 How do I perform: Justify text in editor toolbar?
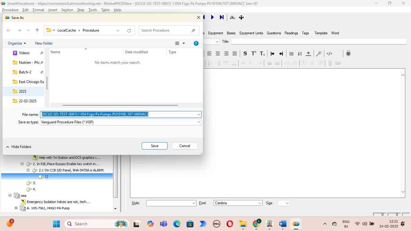(234, 54)
